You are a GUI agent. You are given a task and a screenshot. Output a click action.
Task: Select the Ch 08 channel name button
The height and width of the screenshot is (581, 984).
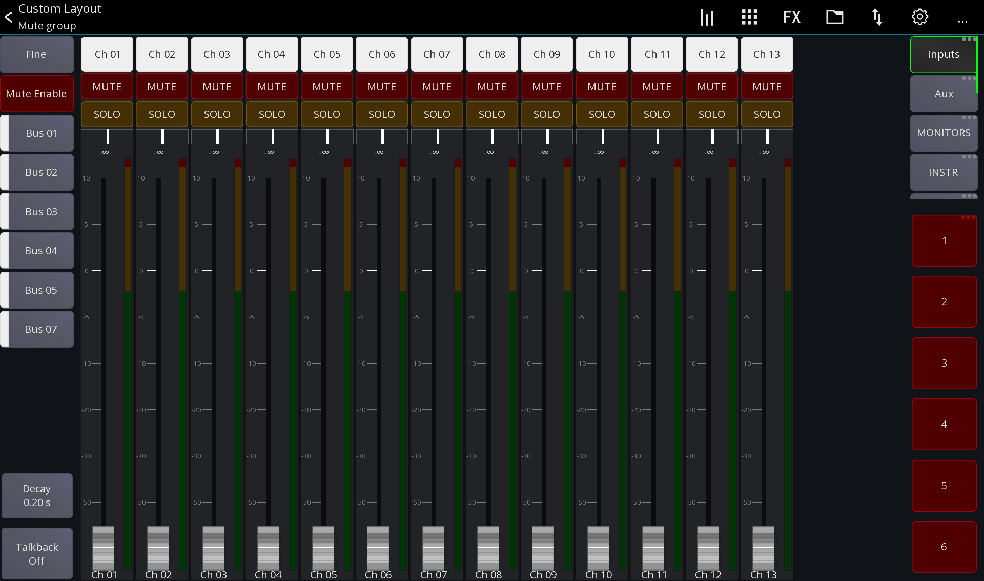492,54
